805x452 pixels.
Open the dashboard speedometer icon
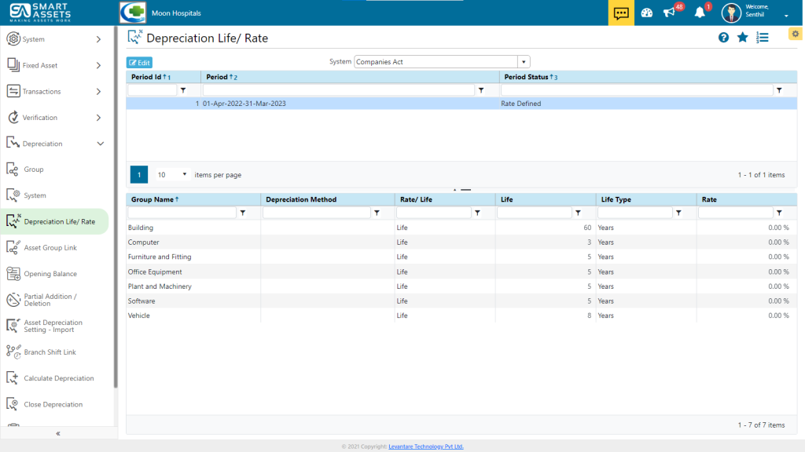646,12
